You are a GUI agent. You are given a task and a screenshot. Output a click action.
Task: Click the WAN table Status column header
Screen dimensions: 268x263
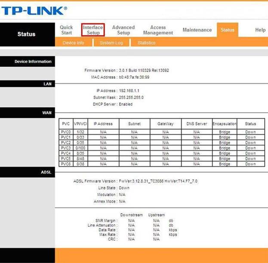coord(250,124)
